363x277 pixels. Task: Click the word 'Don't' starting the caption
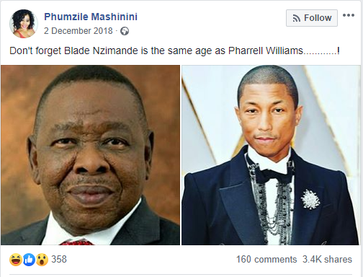(x=22, y=51)
